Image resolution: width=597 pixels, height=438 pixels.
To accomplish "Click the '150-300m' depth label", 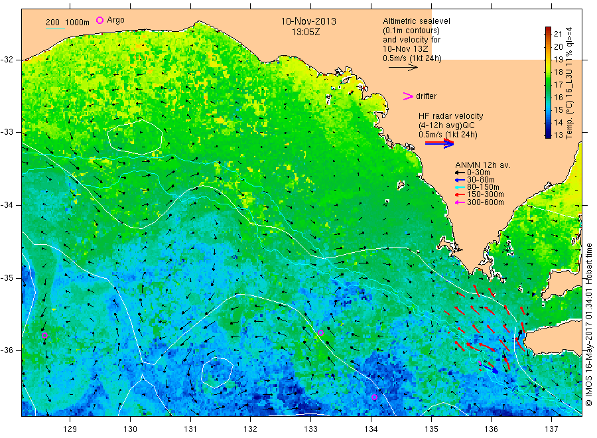I will (485, 194).
